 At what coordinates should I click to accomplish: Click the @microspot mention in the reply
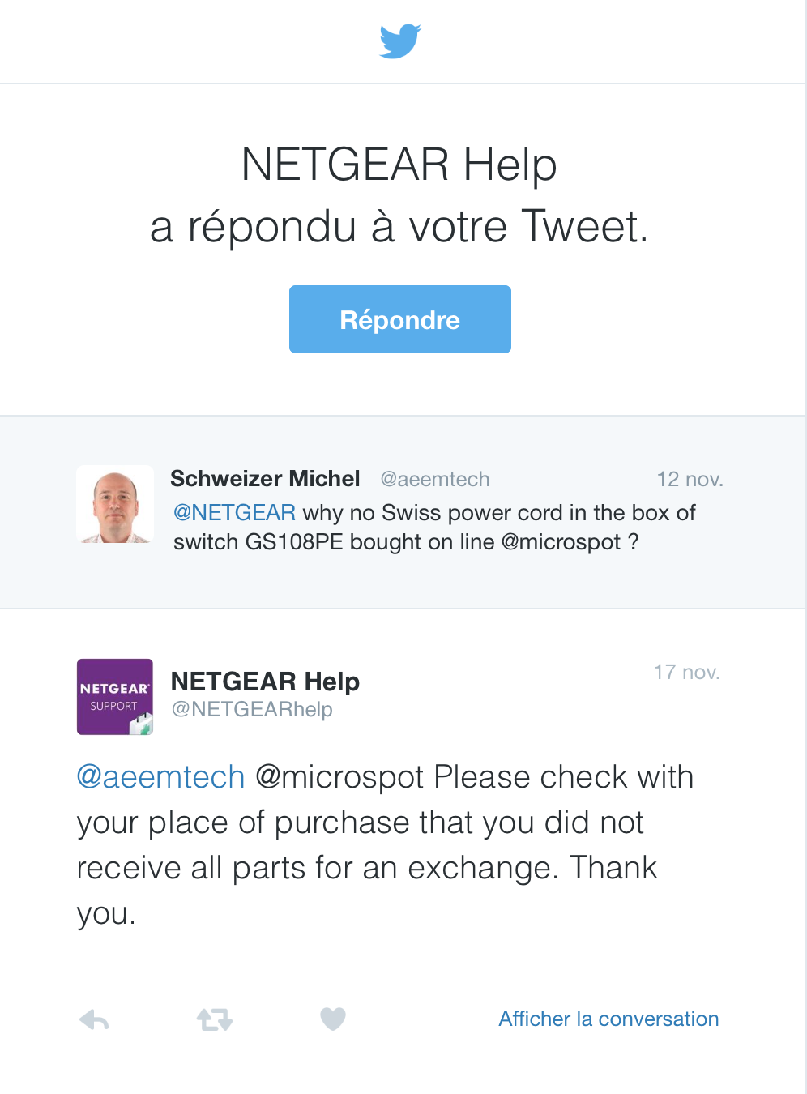coord(339,777)
